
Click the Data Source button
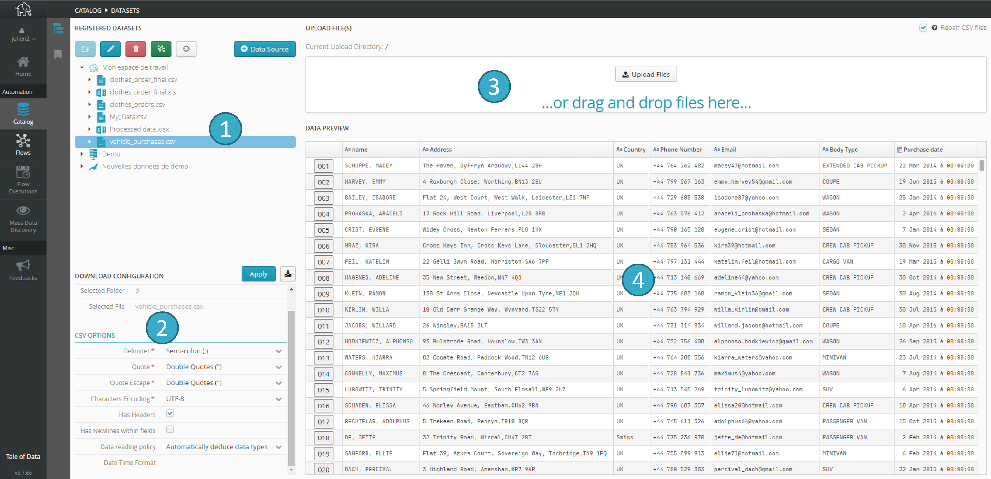click(265, 49)
